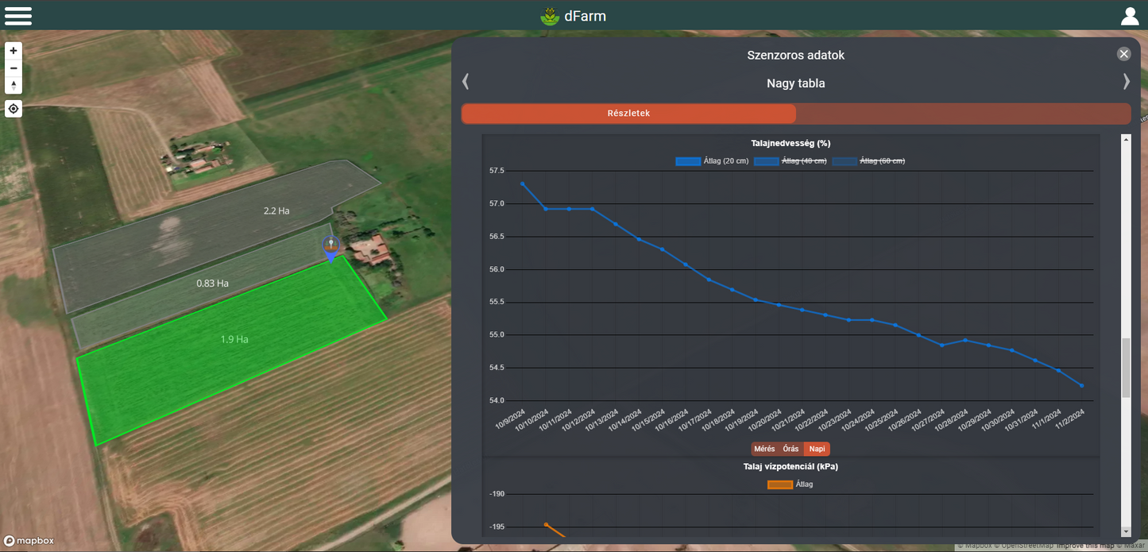This screenshot has height=552, width=1148.
Task: Select the Napi daily view
Action: click(x=817, y=449)
